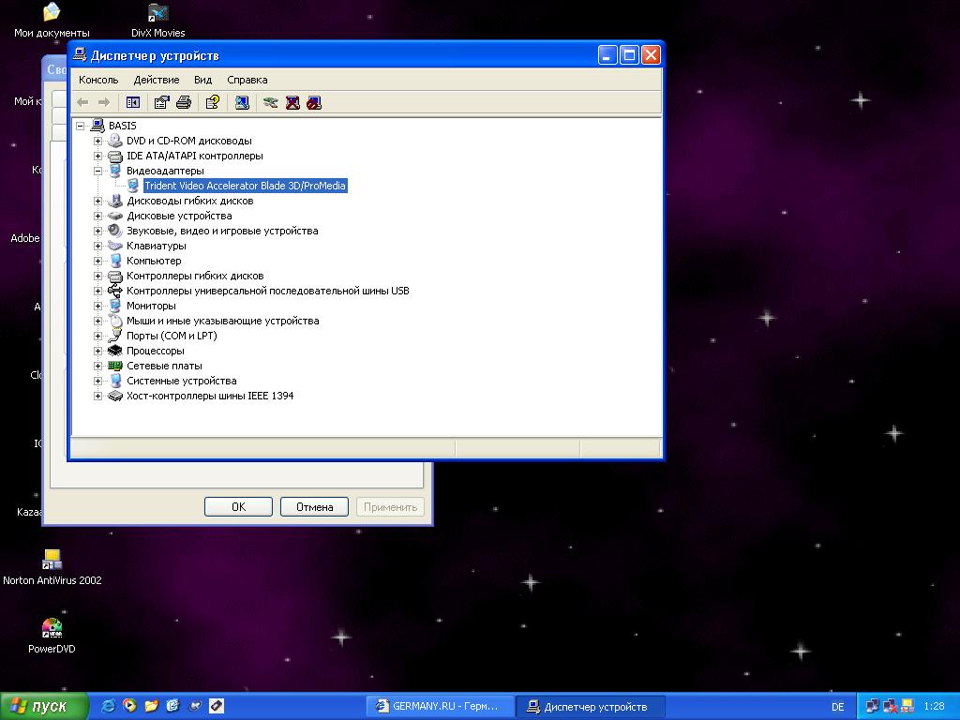Image resolution: width=960 pixels, height=720 pixels.
Task: Click the green Update Driver toolbar icon
Action: 270,103
